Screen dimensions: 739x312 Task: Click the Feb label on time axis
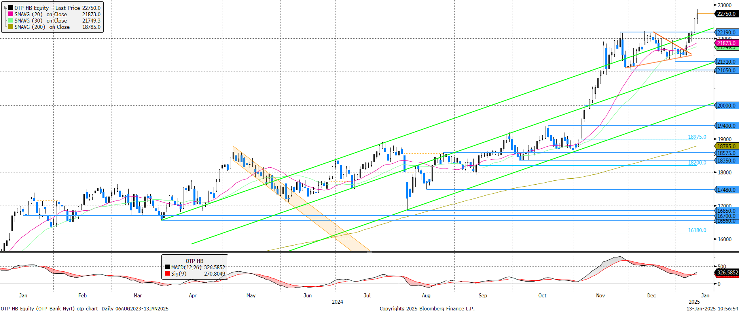(82, 295)
